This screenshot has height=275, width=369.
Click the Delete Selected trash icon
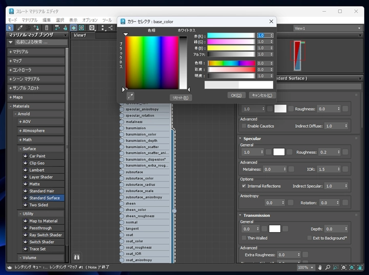(x=47, y=28)
